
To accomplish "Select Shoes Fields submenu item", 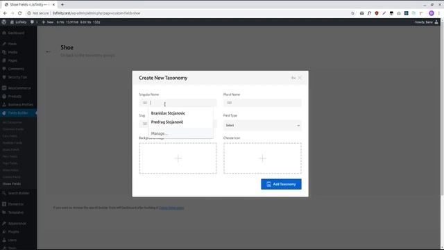I will click(12, 183).
